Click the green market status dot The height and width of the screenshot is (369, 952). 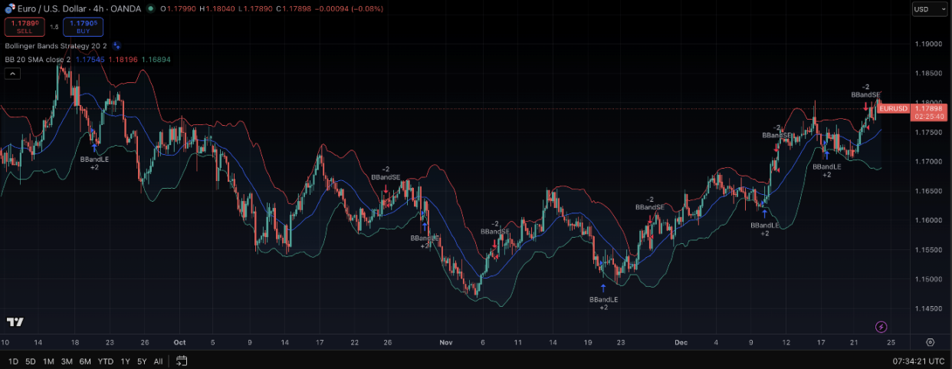(x=150, y=8)
